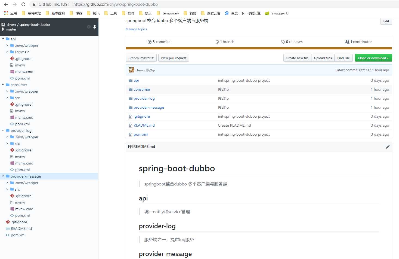Collapse the api folder in sidebar

[x=3, y=39]
